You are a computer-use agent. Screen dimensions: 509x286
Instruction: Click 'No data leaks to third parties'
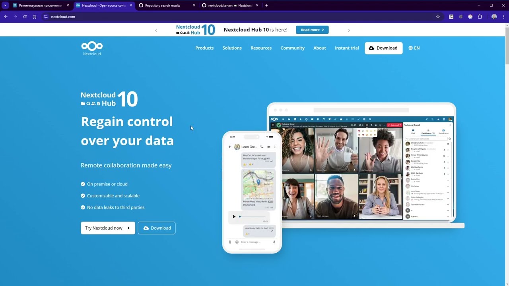(x=116, y=207)
